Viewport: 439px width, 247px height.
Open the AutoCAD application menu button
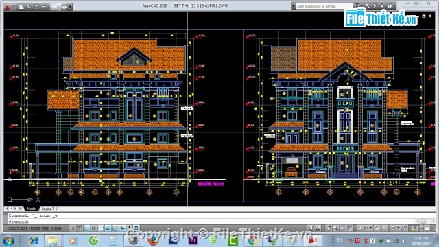coord(8,6)
